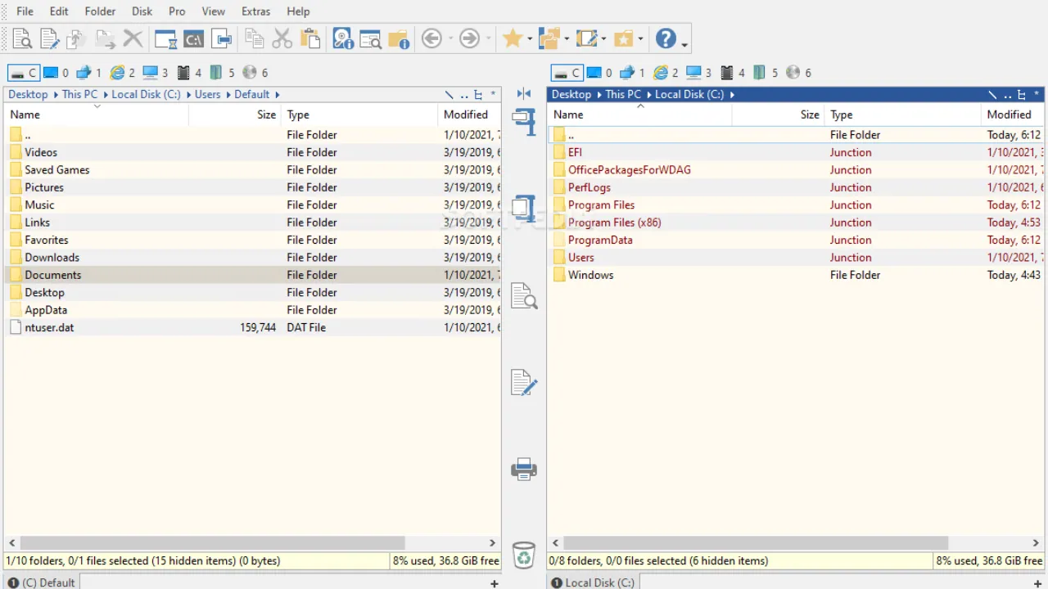Click asterisk button in left pane header
Image resolution: width=1048 pixels, height=589 pixels.
(493, 95)
